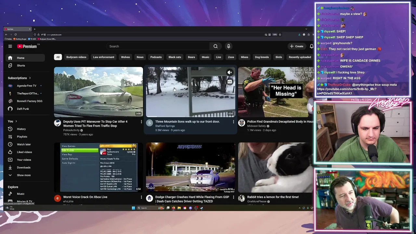
Task: Open the silver car PIT maneuver thumbnail
Action: [x=98, y=92]
